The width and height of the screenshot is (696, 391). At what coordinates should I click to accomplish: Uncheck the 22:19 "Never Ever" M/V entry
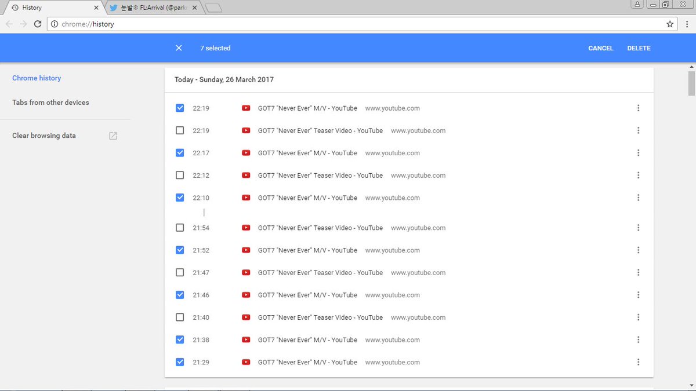click(180, 108)
